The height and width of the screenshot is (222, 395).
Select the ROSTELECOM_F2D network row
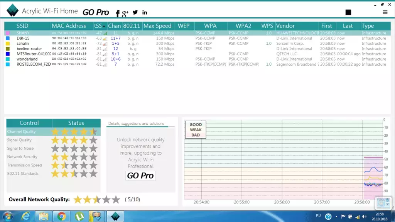coord(197,64)
